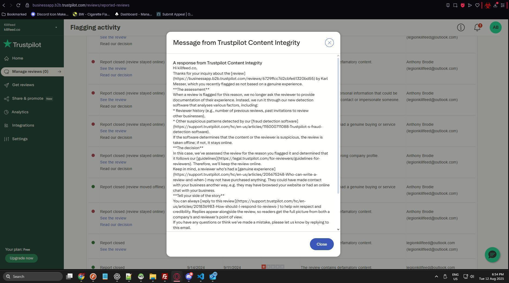Open the red privacy shield icon
The height and width of the screenshot is (283, 509).
[463, 5]
